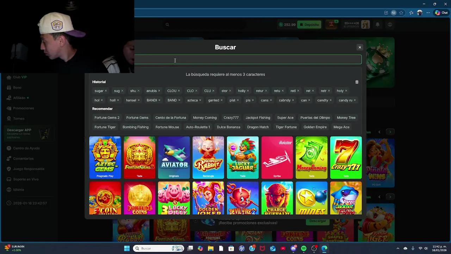Pick the Puertas del Olimpo recommendation
This screenshot has width=451, height=254.
coord(315,118)
